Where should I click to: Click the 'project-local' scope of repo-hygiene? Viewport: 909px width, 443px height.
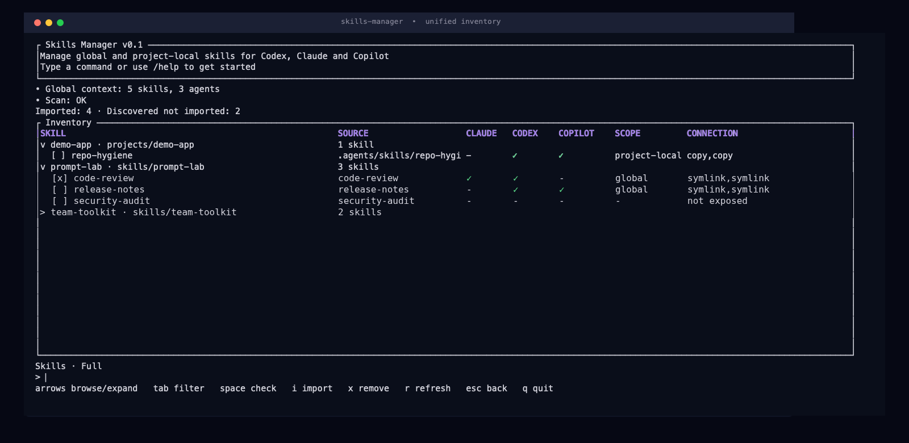[x=648, y=156]
